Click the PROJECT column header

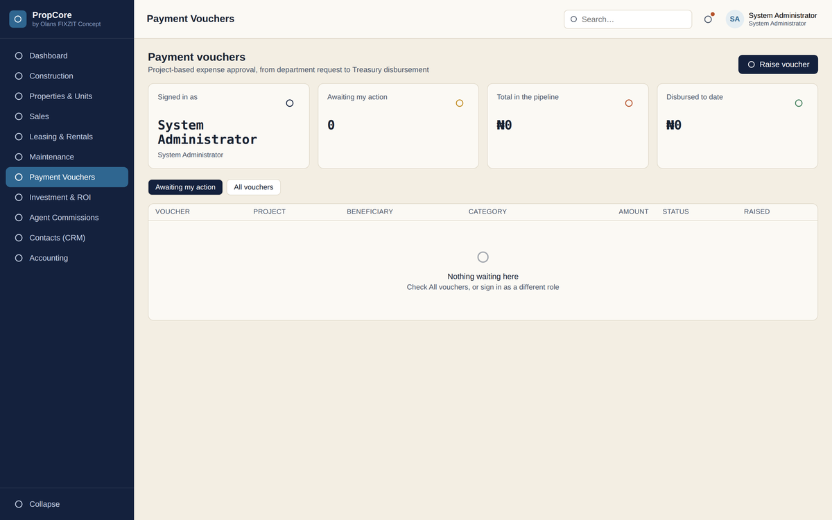(269, 211)
